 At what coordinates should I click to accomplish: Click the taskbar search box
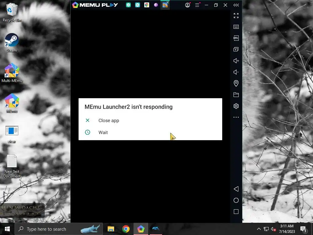coord(59,229)
